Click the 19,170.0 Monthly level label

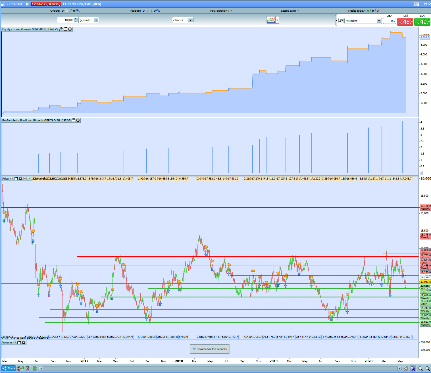(425, 207)
